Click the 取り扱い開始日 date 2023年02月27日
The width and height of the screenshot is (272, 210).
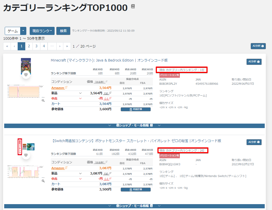point(243,164)
